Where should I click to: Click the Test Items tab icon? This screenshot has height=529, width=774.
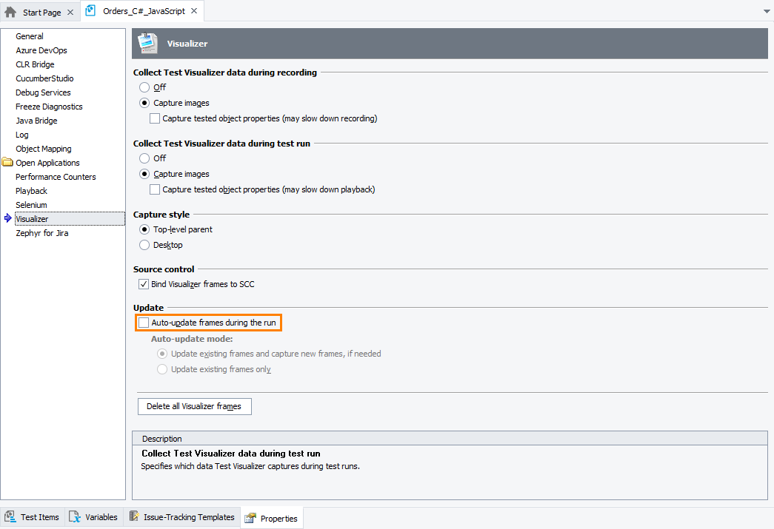10,516
